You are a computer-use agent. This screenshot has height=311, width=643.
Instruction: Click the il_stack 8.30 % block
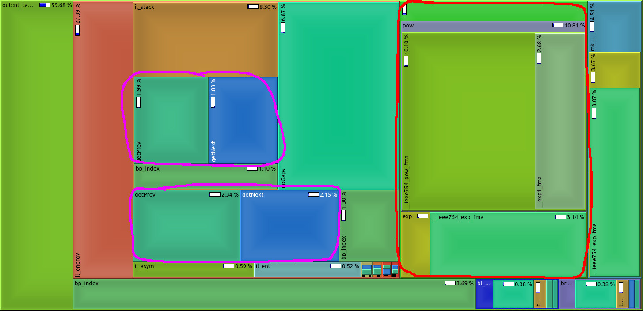click(x=205, y=39)
